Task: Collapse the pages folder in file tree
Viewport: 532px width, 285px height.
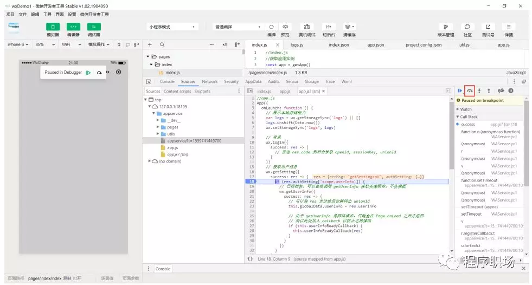Action: tap(148, 56)
